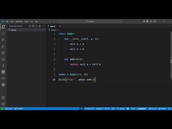Open the Go menu
172x129 pixels.
pos(32,21)
